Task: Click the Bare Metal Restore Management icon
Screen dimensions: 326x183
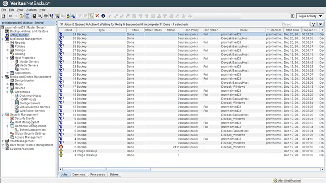Action: (x=7, y=145)
